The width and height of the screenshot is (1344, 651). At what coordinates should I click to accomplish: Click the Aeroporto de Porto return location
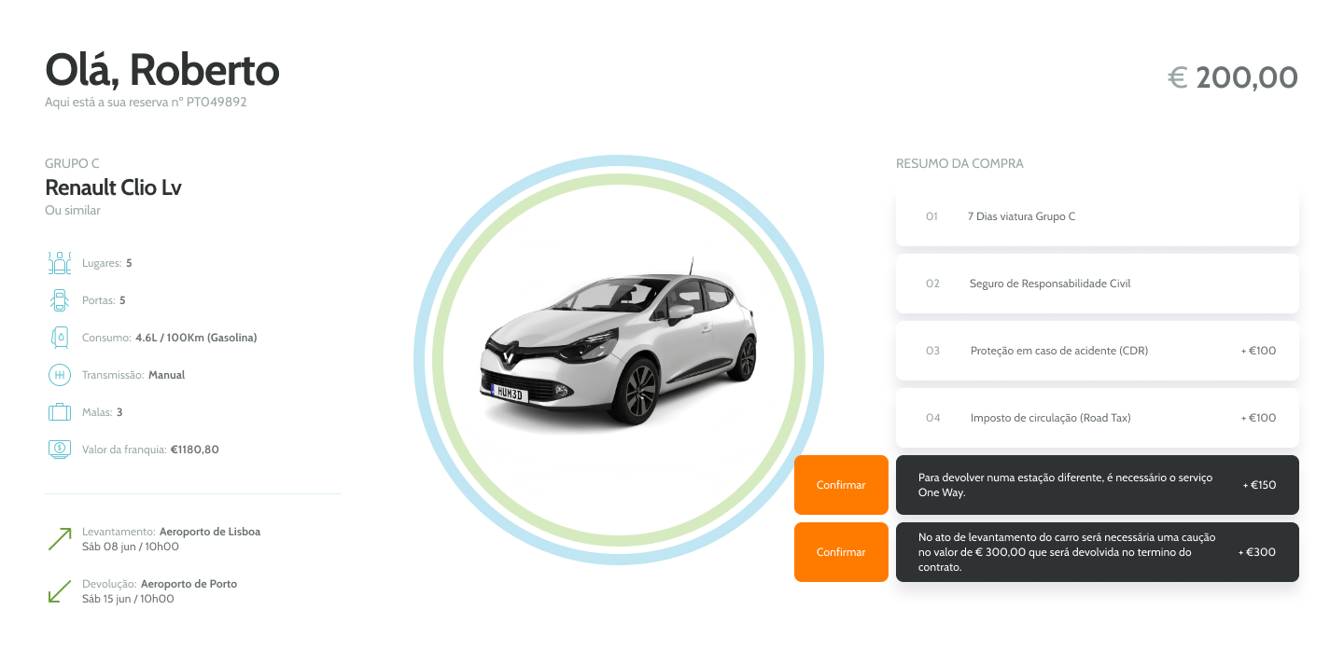point(189,584)
